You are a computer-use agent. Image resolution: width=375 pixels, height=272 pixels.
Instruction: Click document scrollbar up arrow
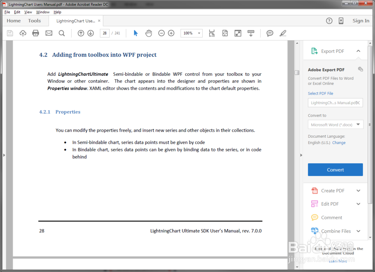point(297,43)
